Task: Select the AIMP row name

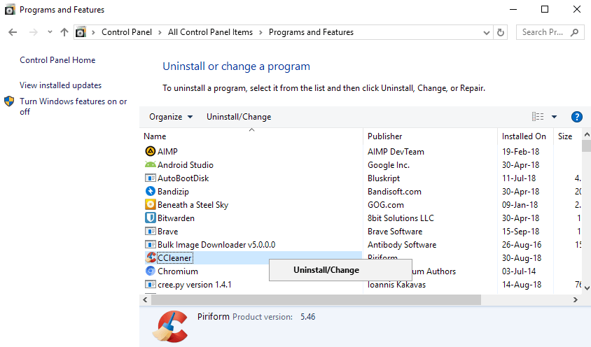Action: [x=167, y=151]
